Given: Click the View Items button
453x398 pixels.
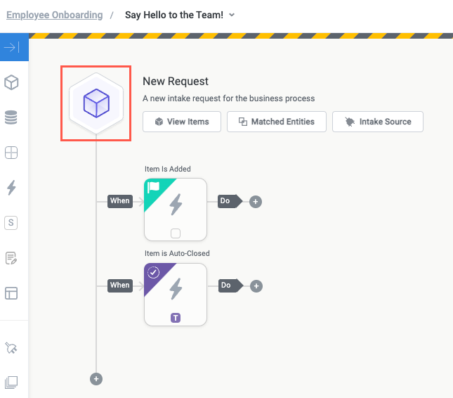Looking at the screenshot, I should pyautogui.click(x=182, y=122).
